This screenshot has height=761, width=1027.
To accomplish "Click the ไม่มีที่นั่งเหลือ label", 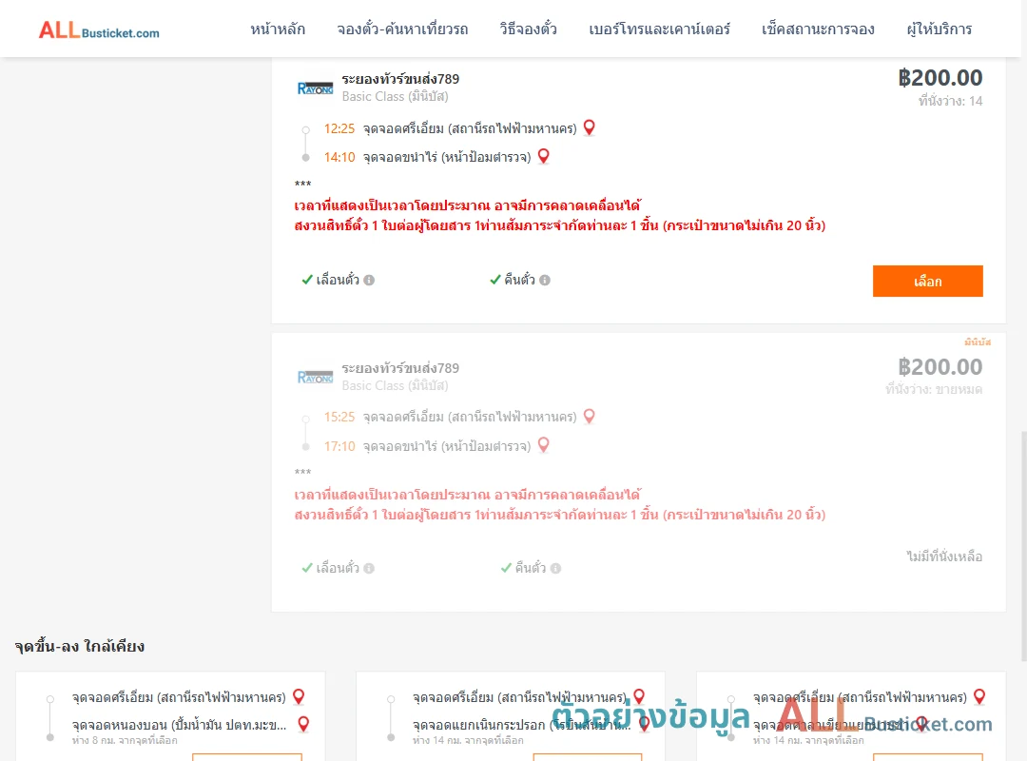I will [x=944, y=556].
